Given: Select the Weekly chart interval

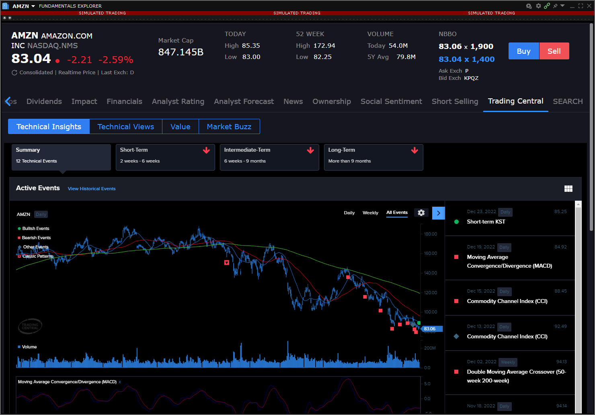Looking at the screenshot, I should pos(370,213).
